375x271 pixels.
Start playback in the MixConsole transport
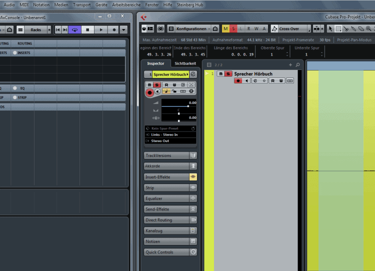[101, 30]
